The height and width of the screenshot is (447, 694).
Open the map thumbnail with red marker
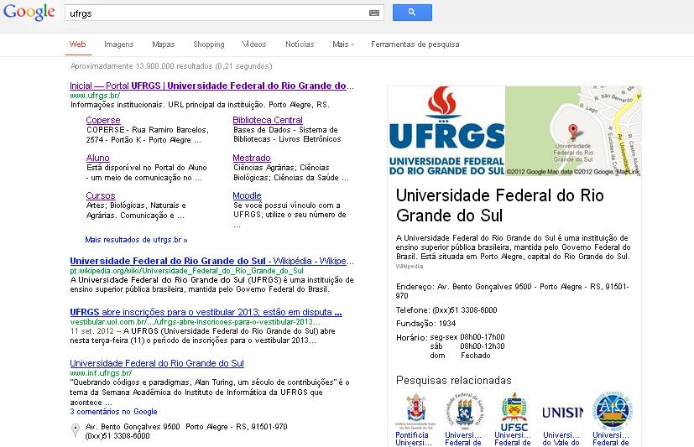pos(573,132)
